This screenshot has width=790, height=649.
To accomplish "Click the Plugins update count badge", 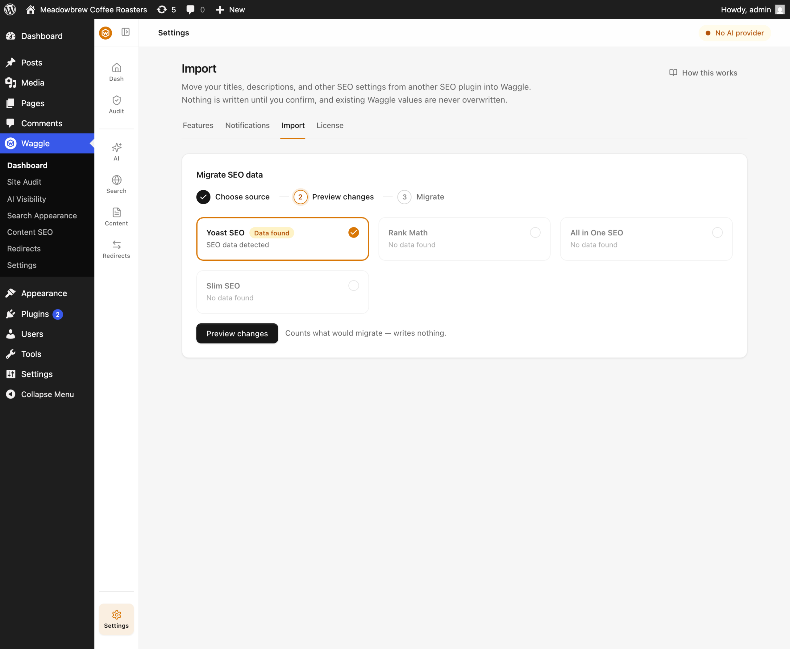I will (57, 314).
